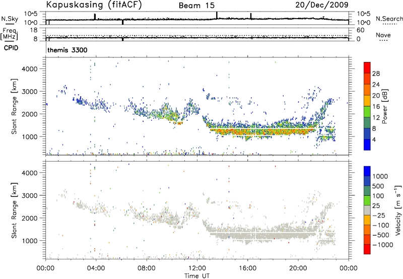Viewport: 403px width, 279px height.
Task: Pick the red top segment of power colorbar
Action: point(367,68)
